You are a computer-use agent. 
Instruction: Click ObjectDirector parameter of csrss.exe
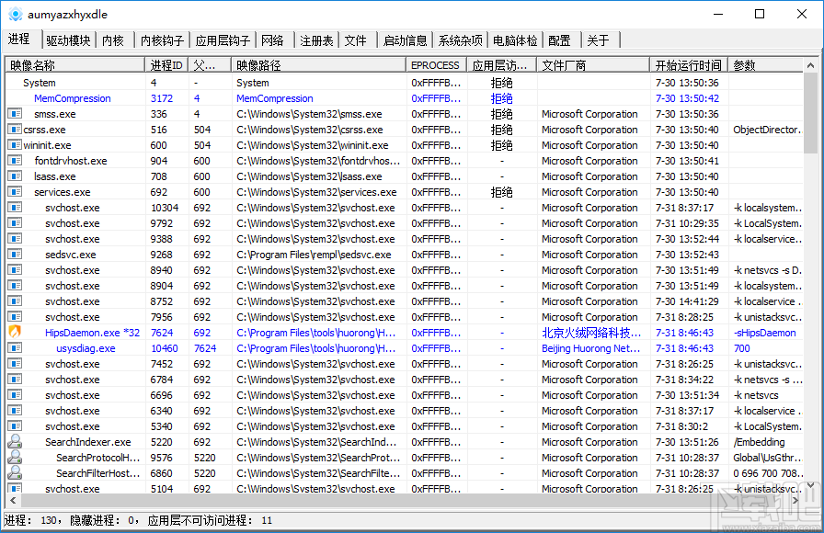coord(767,130)
